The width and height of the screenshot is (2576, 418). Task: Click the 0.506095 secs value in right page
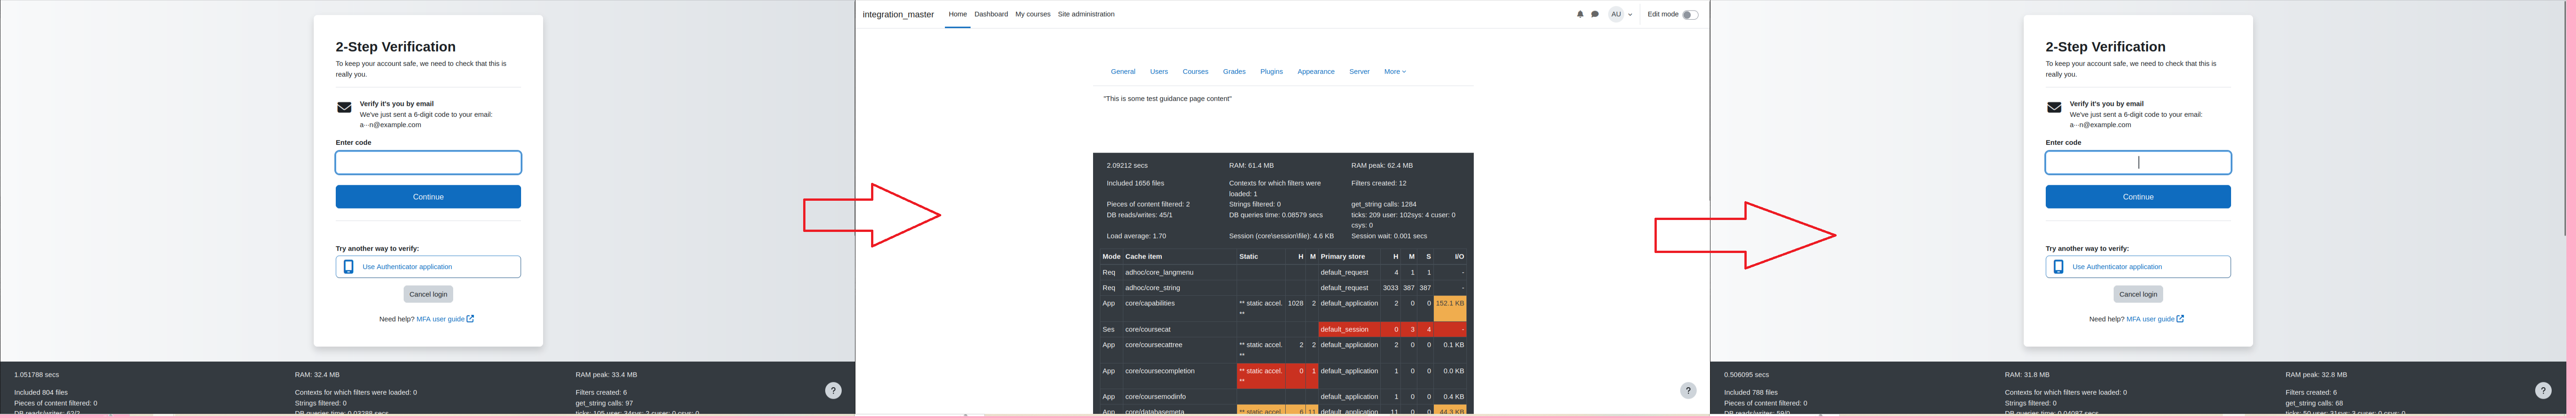[1746, 375]
